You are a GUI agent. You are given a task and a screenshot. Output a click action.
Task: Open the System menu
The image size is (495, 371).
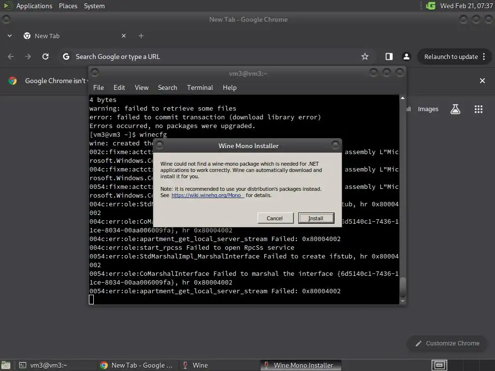point(94,6)
